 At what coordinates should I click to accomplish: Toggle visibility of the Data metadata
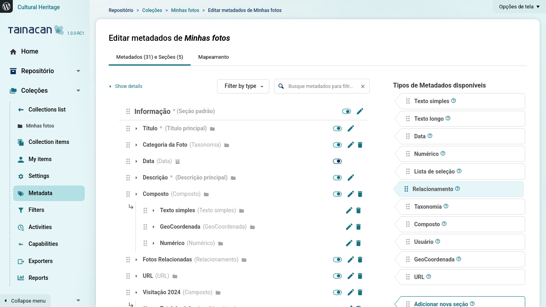pos(337,161)
